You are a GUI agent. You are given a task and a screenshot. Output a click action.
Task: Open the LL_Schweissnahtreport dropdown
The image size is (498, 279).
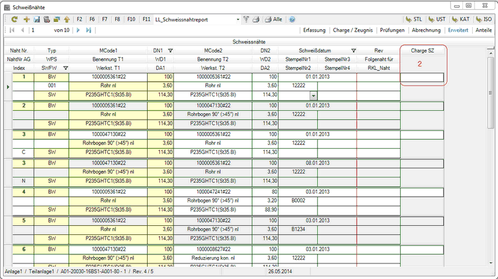coord(238,19)
